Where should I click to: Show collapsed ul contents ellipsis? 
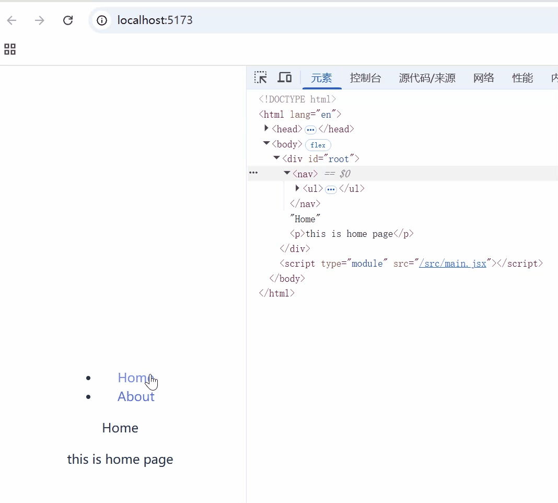(x=331, y=189)
